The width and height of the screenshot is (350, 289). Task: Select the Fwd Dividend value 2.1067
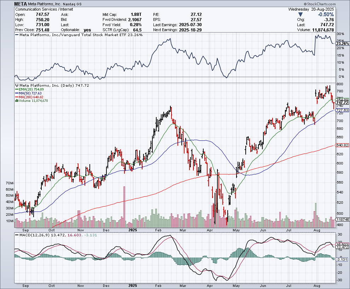pyautogui.click(x=135, y=20)
